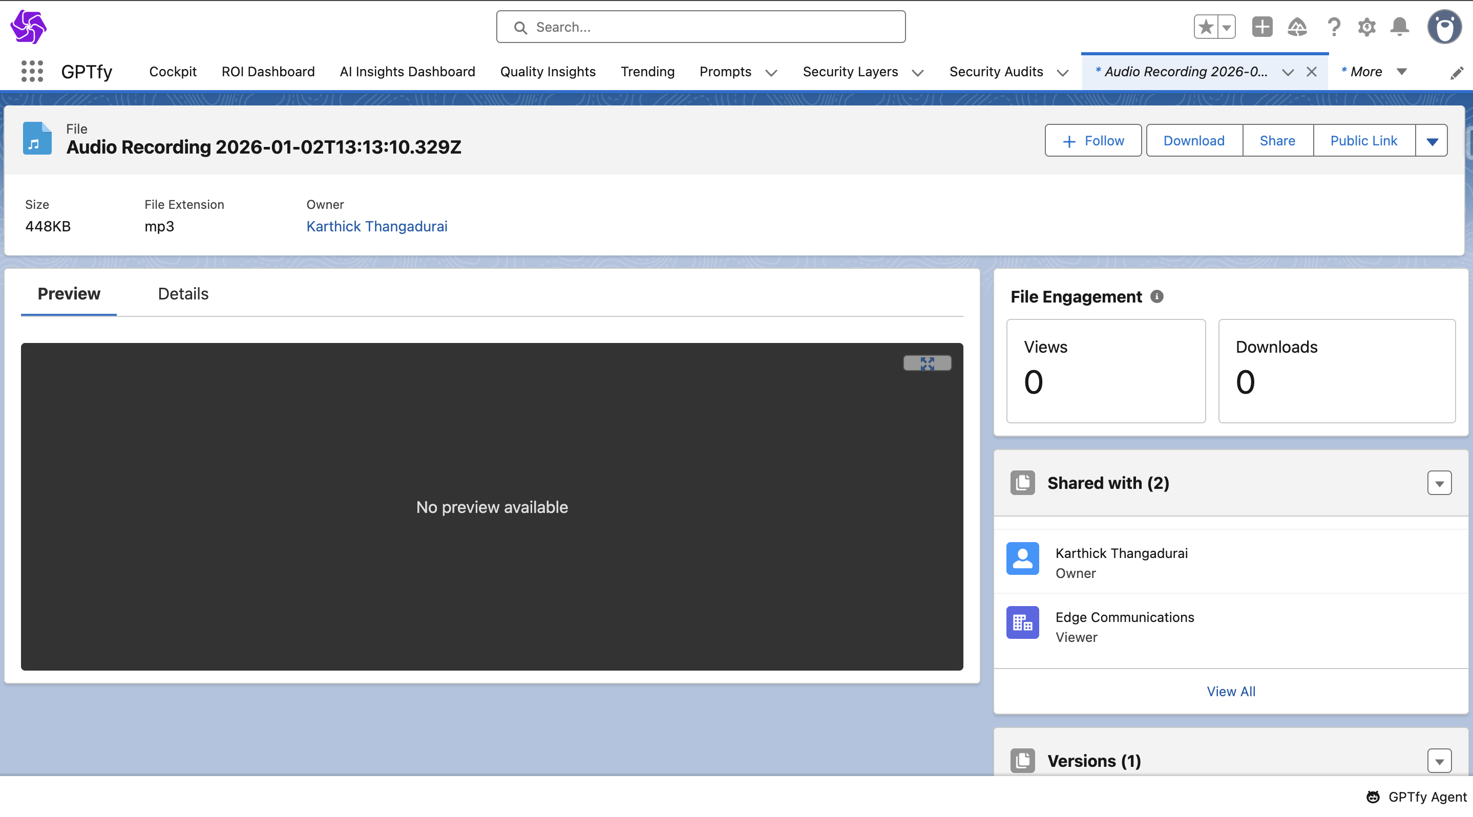The height and width of the screenshot is (817, 1473).
Task: Open Shared with actions dropdown
Action: 1439,483
